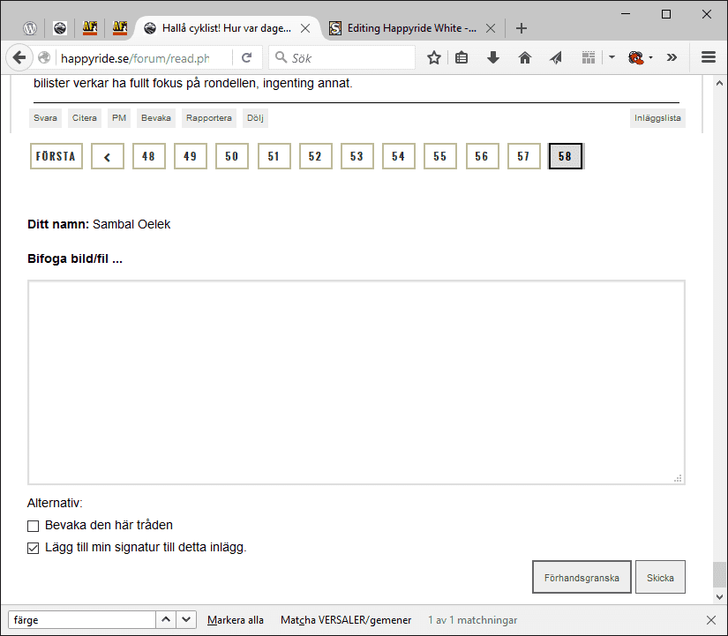Click the vertical page scrollbar thumb
Image resolution: width=728 pixels, height=636 pixels.
pyautogui.click(x=720, y=574)
